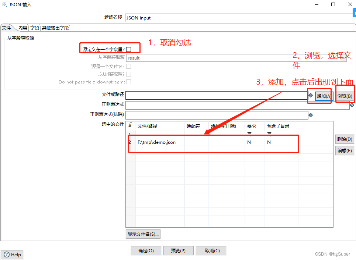Toggle the 以Url获取源 checkbox
Image resolution: width=356 pixels, height=260 pixels.
coord(128,74)
